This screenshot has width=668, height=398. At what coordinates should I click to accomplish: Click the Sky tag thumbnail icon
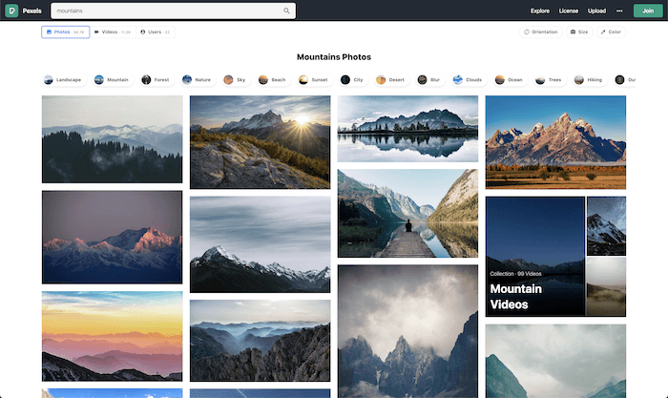click(228, 79)
